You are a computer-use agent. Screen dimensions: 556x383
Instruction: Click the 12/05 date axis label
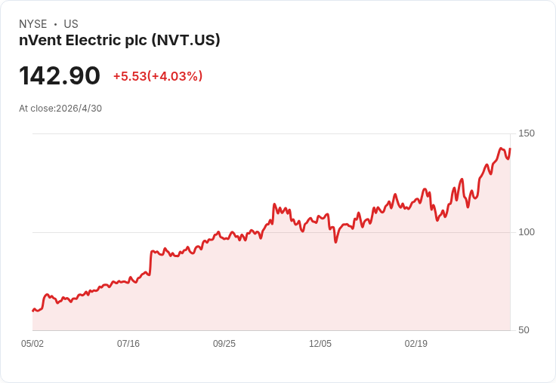click(x=320, y=343)
